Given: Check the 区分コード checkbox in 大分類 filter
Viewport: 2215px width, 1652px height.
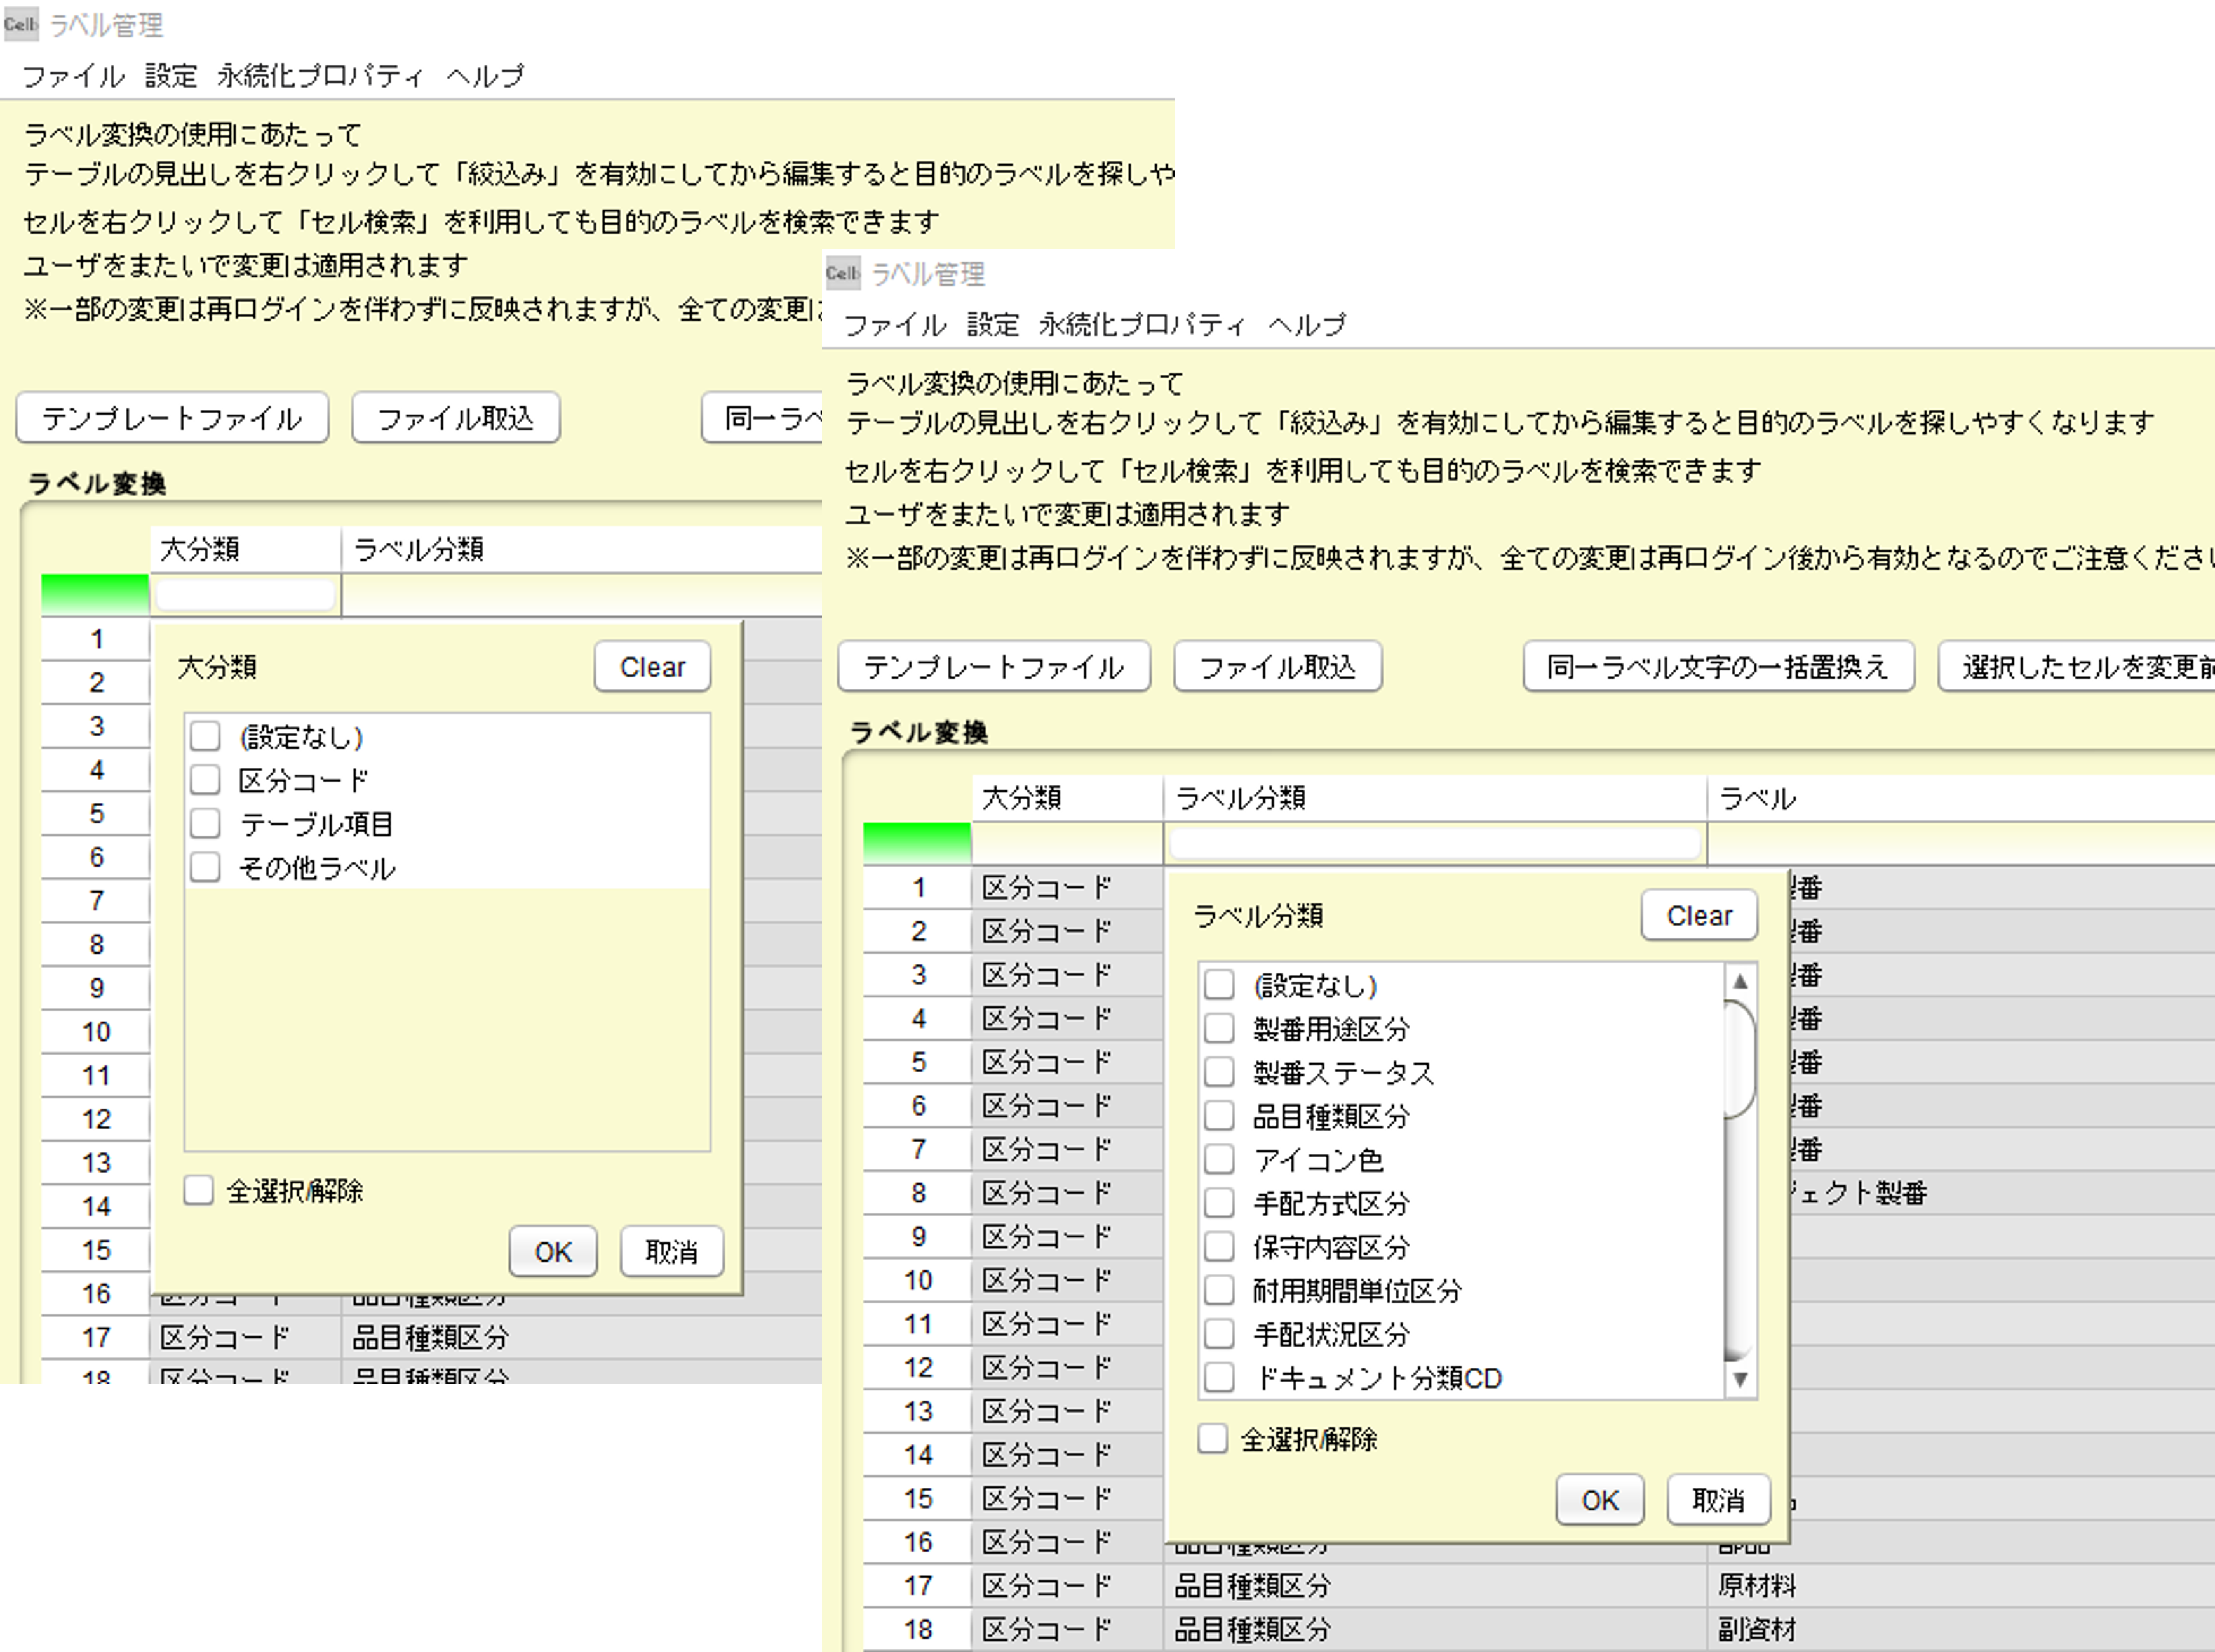Looking at the screenshot, I should click(x=205, y=780).
